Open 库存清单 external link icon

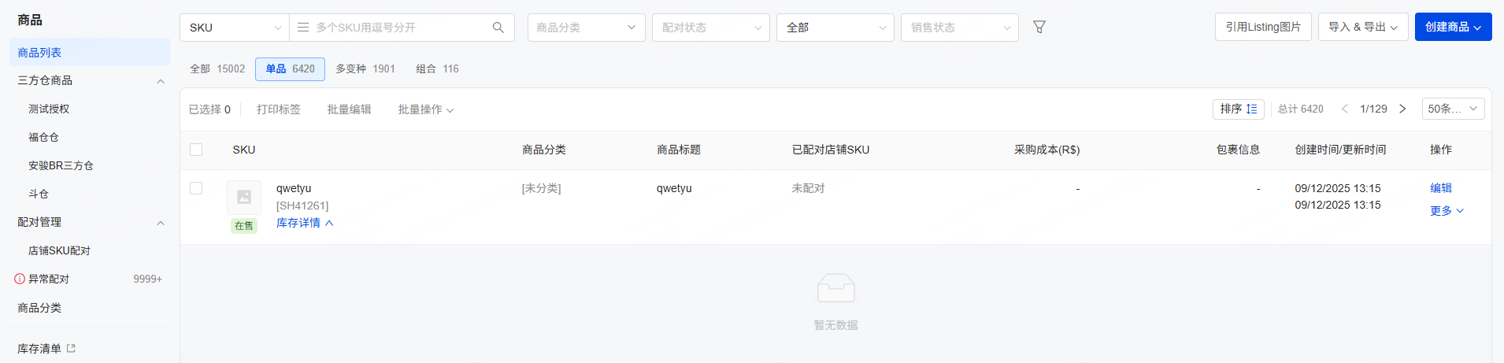click(71, 348)
